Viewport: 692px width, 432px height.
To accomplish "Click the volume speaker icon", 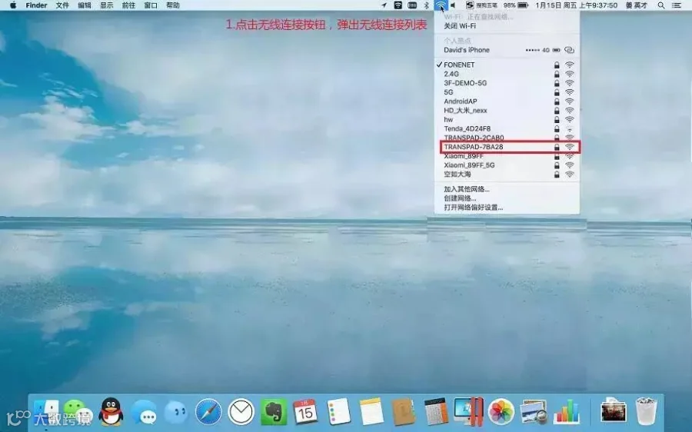I will [x=453, y=5].
